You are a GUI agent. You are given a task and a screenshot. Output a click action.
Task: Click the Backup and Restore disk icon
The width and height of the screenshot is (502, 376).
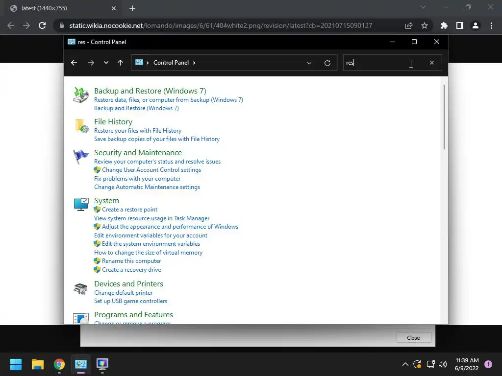pos(81,95)
